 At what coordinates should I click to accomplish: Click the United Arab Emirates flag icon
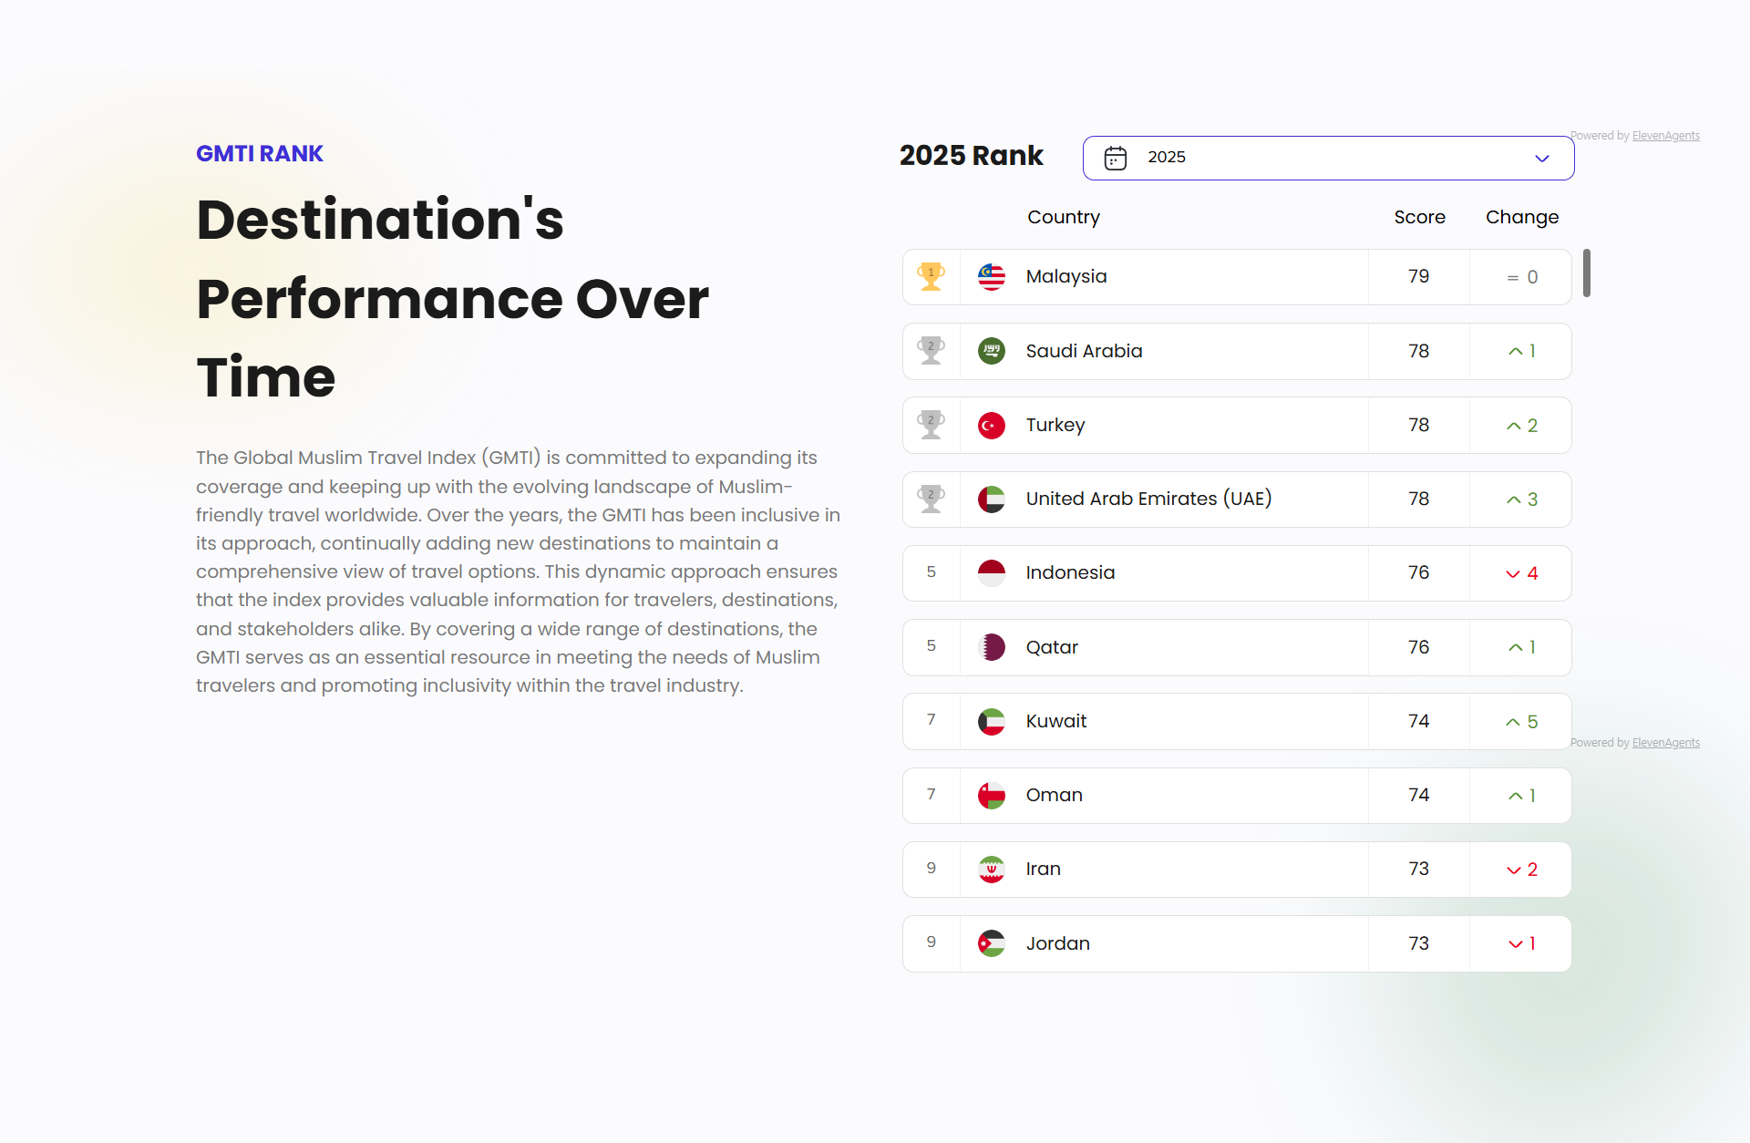pos(991,499)
